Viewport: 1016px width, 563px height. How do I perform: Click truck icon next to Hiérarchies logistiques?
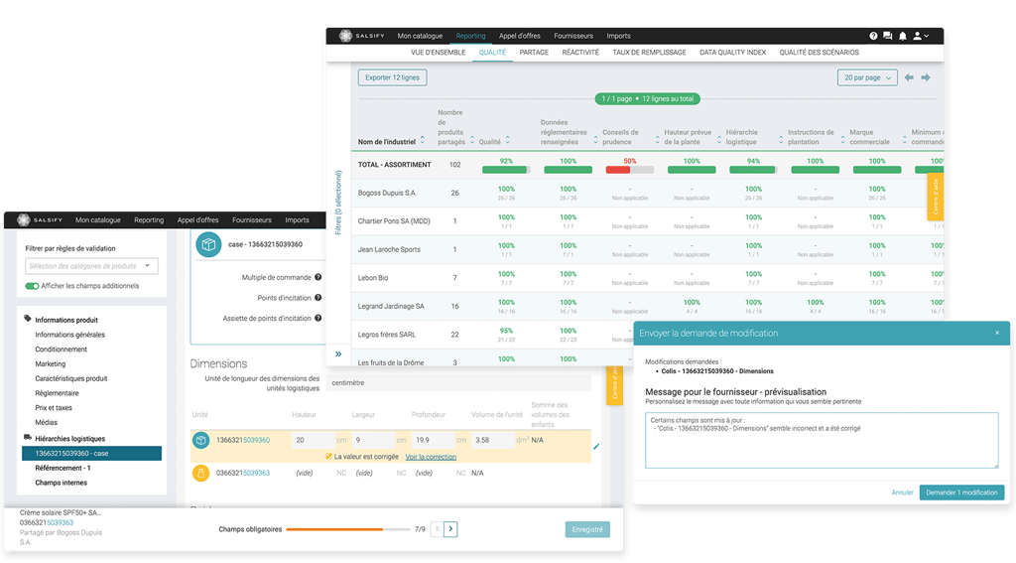(x=27, y=437)
